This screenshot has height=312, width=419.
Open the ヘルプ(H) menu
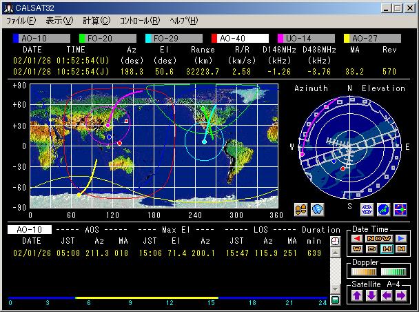coord(184,21)
